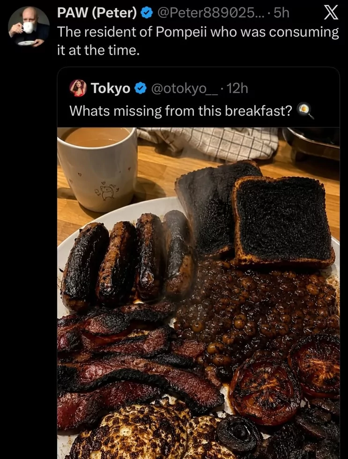Open PAW (Peter) display name
This screenshot has height=459, width=348.
point(97,13)
